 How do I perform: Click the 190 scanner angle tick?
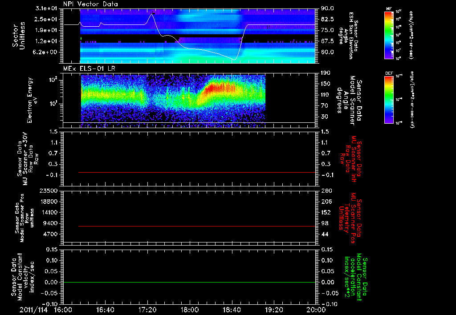click(326, 73)
